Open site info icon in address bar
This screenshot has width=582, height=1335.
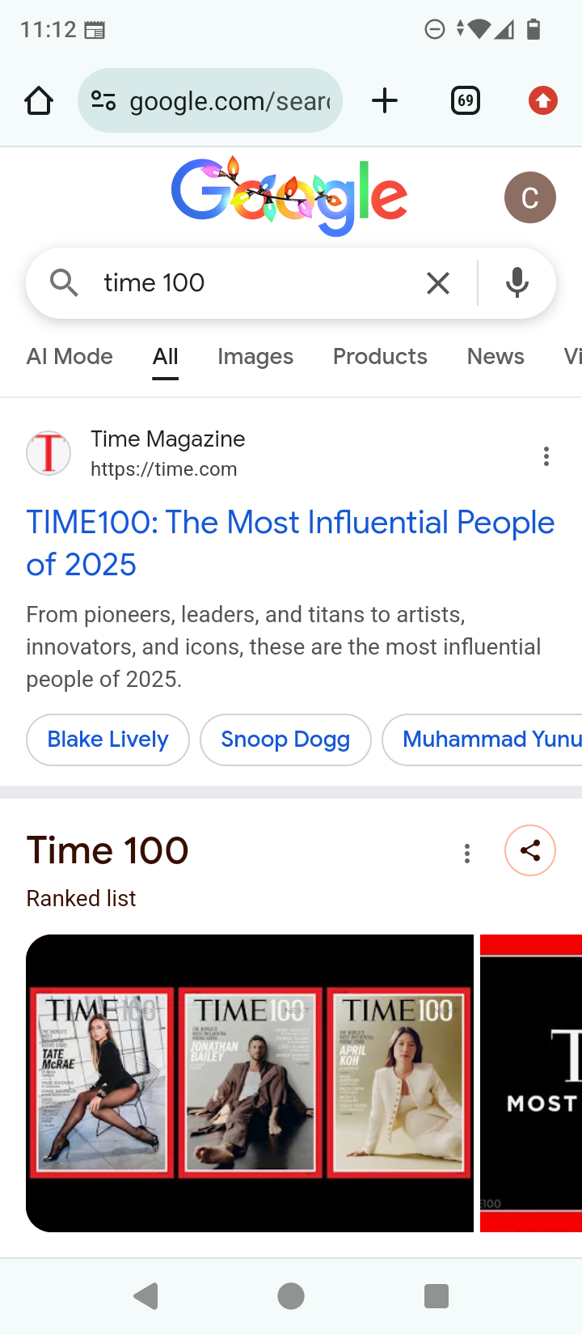103,101
